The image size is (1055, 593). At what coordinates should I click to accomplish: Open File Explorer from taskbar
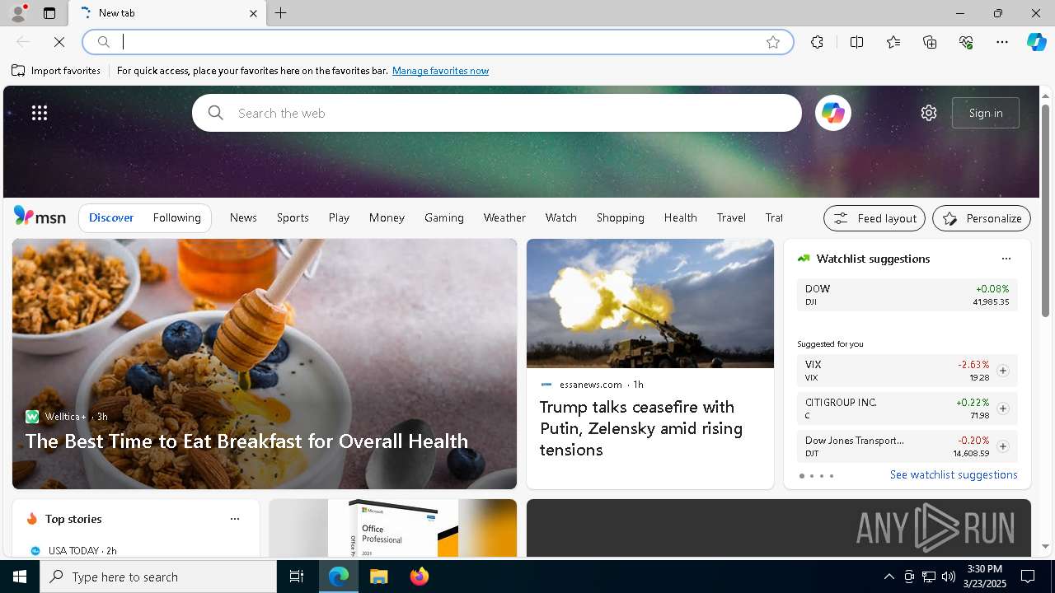[379, 577]
